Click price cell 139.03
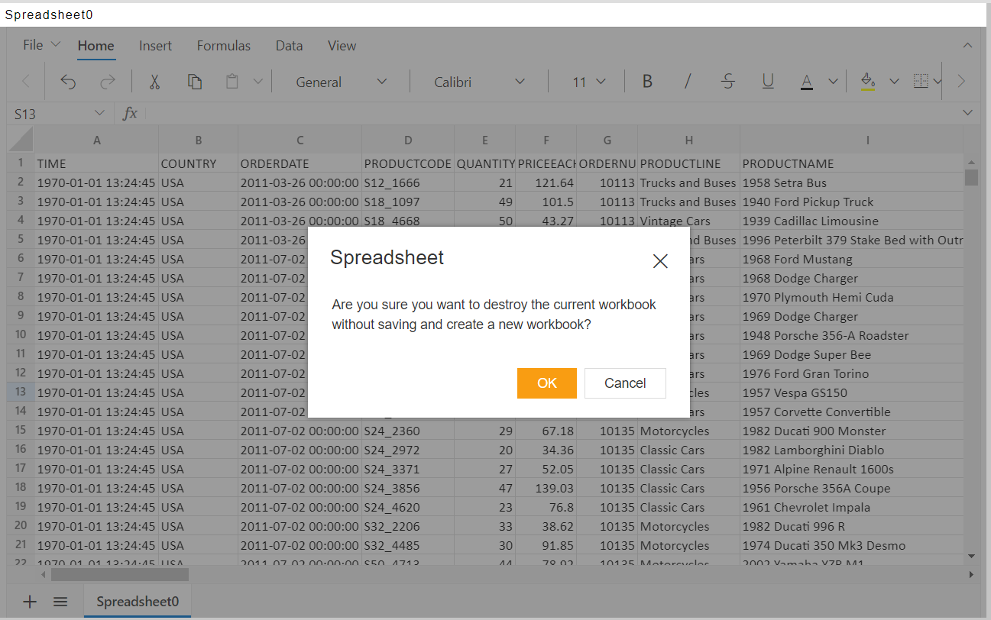The width and height of the screenshot is (991, 620). [x=546, y=488]
